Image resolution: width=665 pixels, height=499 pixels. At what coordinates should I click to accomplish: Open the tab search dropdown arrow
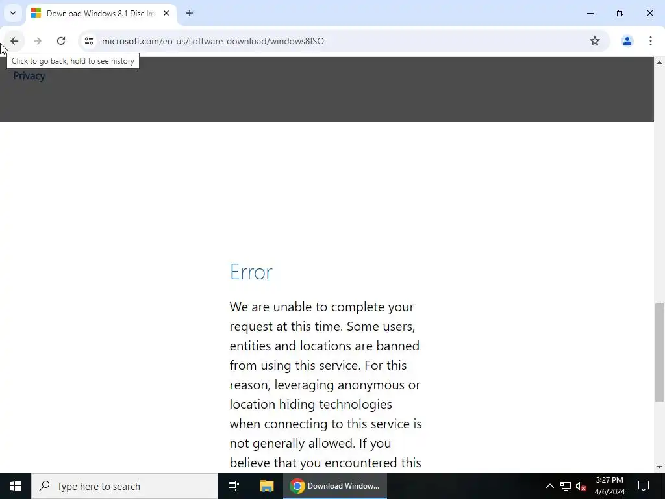click(x=13, y=13)
